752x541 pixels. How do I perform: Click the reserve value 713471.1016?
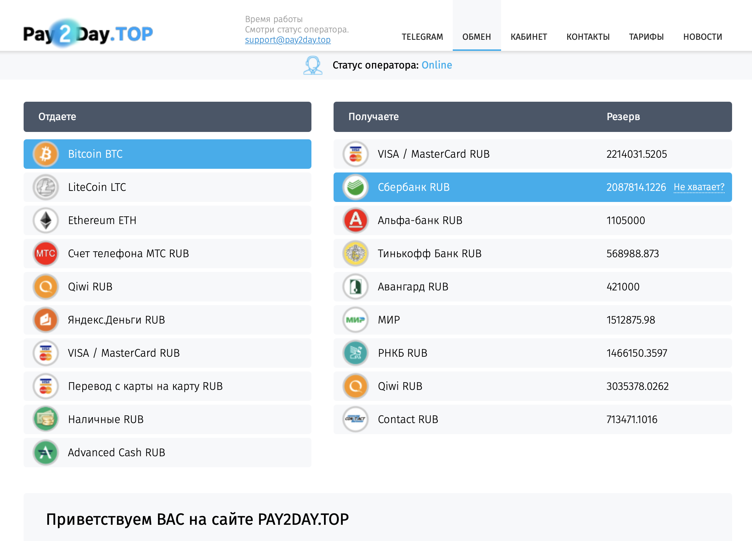[x=632, y=419]
